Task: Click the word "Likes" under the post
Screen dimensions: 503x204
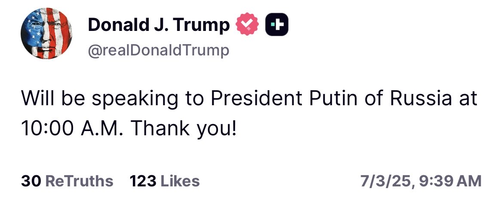Action: pyautogui.click(x=180, y=181)
